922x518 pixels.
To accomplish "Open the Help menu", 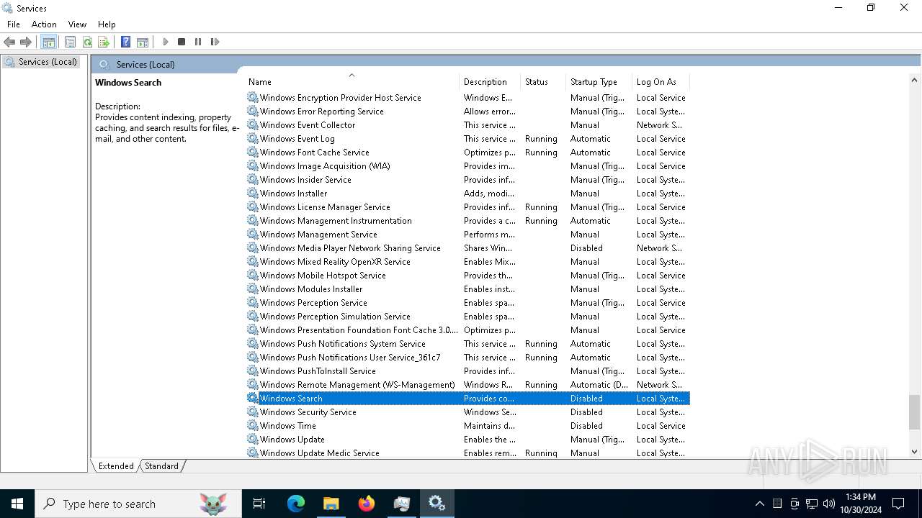I will coord(107,24).
